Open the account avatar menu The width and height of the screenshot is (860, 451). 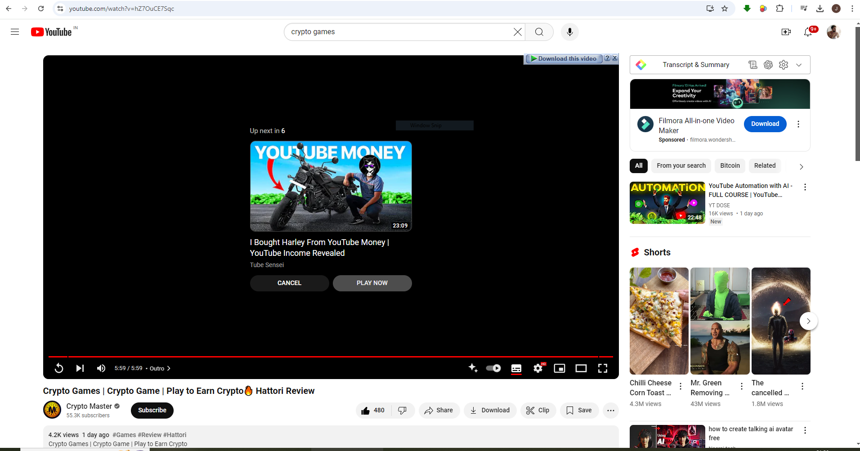point(834,32)
